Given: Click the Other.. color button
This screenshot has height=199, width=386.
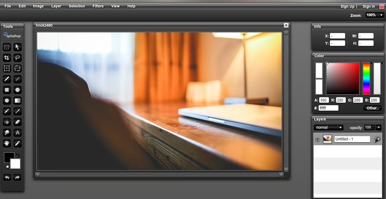Looking at the screenshot, I should [x=372, y=108].
